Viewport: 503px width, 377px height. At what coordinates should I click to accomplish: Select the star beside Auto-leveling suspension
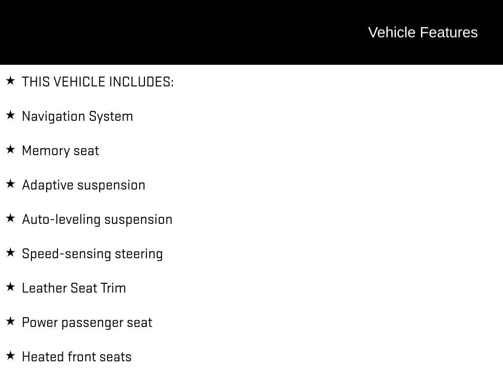tap(10, 218)
